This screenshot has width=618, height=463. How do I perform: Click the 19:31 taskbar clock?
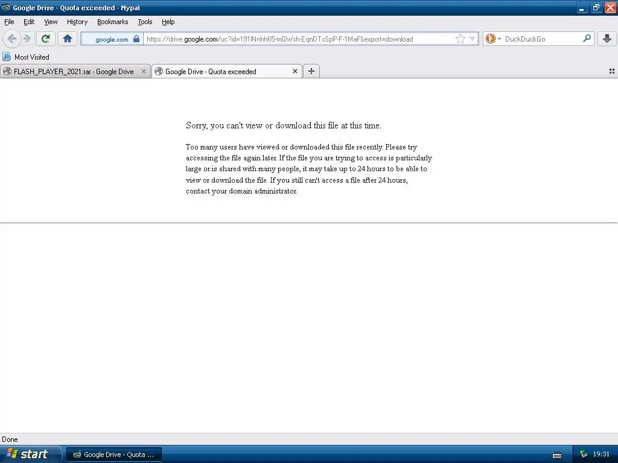click(601, 455)
